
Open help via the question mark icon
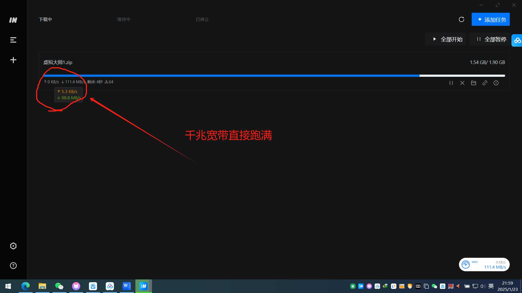click(13, 266)
